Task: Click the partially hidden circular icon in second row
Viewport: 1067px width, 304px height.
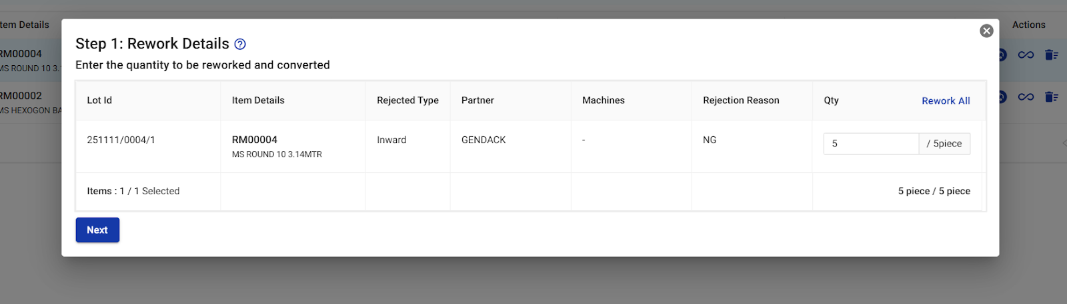Action: coord(1002,97)
